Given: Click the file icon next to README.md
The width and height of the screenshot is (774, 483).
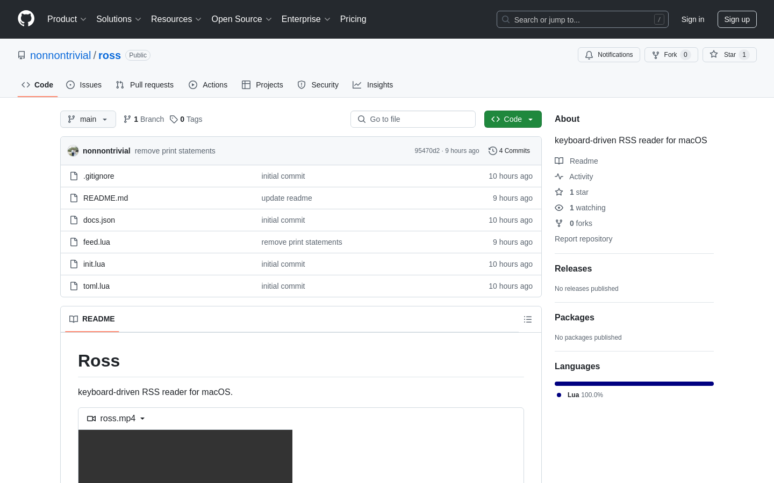Looking at the screenshot, I should point(74,198).
